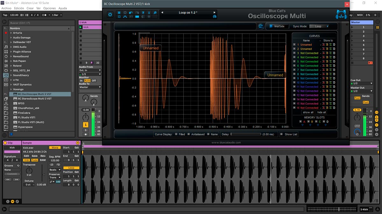382x214 pixels.
Task: Click the Edit button in Sample panel
Action: (26, 156)
